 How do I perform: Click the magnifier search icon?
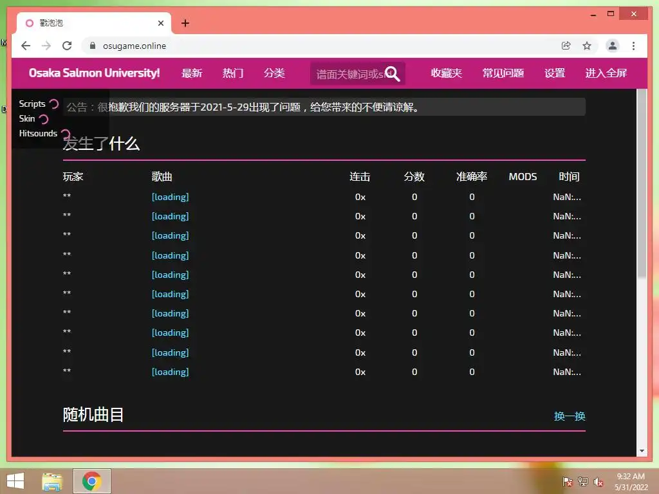coord(393,74)
